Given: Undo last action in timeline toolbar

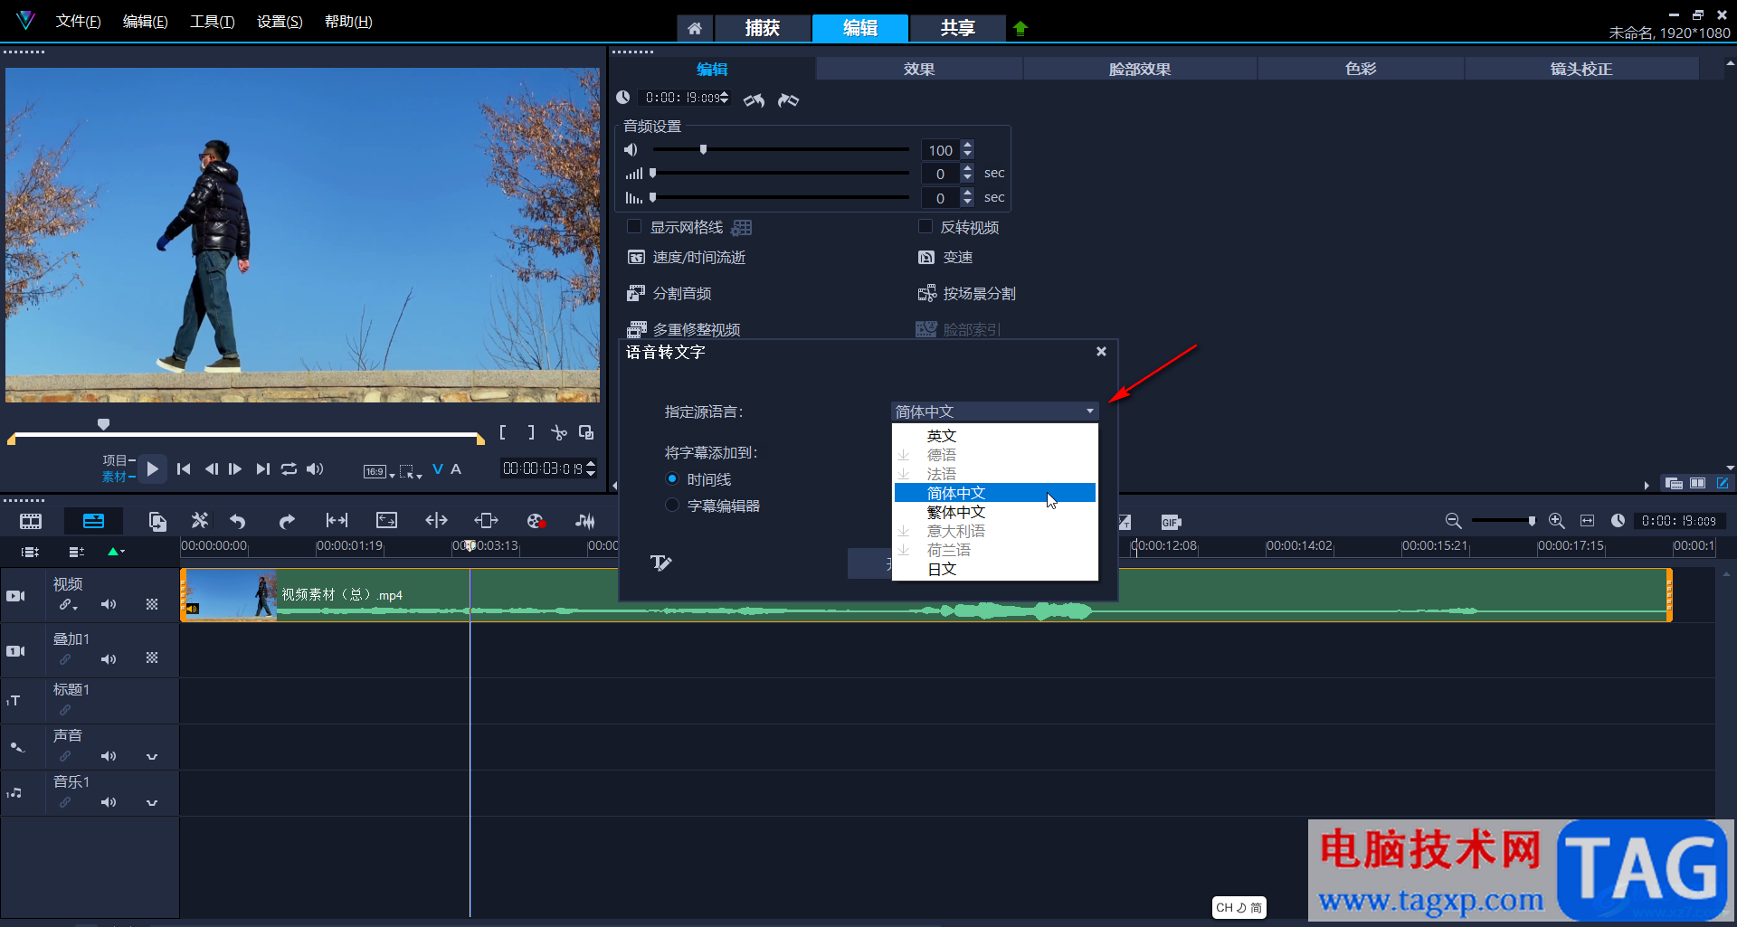Looking at the screenshot, I should click(x=238, y=521).
